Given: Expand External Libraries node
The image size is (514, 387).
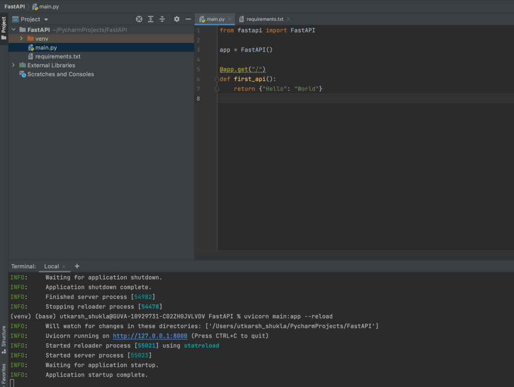Looking at the screenshot, I should (x=14, y=65).
